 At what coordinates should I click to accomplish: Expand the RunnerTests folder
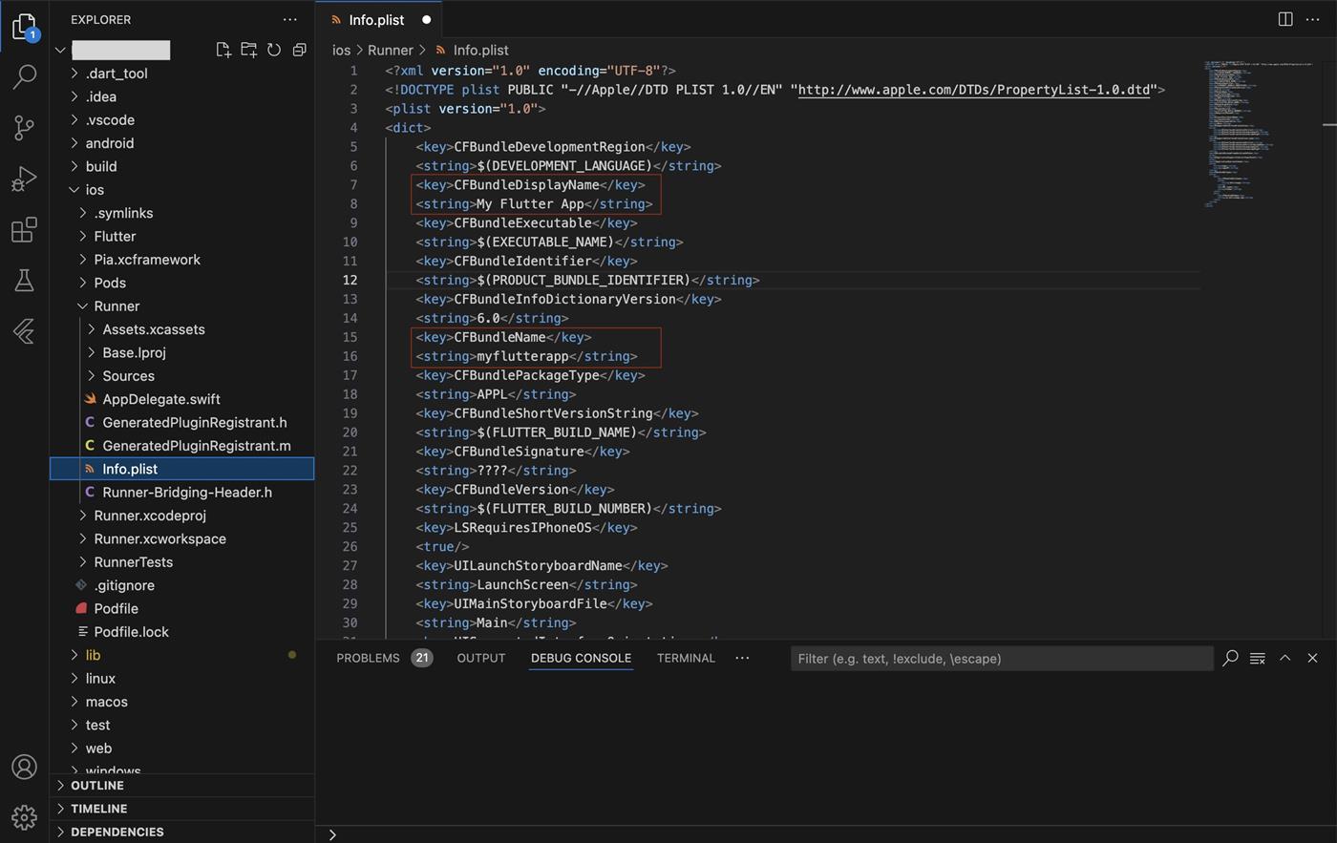click(181, 561)
